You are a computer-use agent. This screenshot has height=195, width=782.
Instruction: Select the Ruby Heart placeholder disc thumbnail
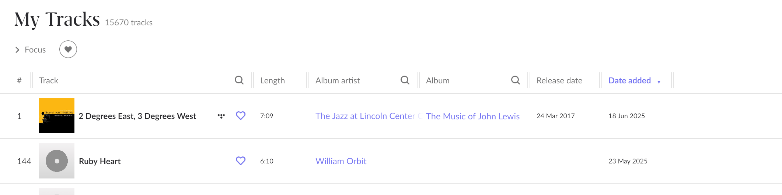pyautogui.click(x=57, y=161)
